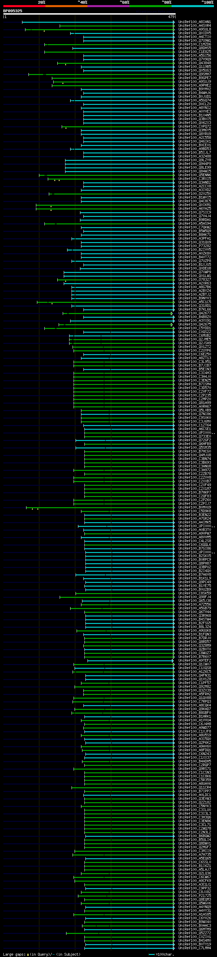This screenshot has width=217, height=957.
Task: Click the orange ~40% identity legend segment
Action: tap(66, 6)
